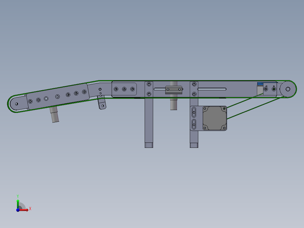Image resolution: width=304 pixels, height=228 pixels.
Task: Click the red 'X' label beside the triad
Action: coord(30,209)
